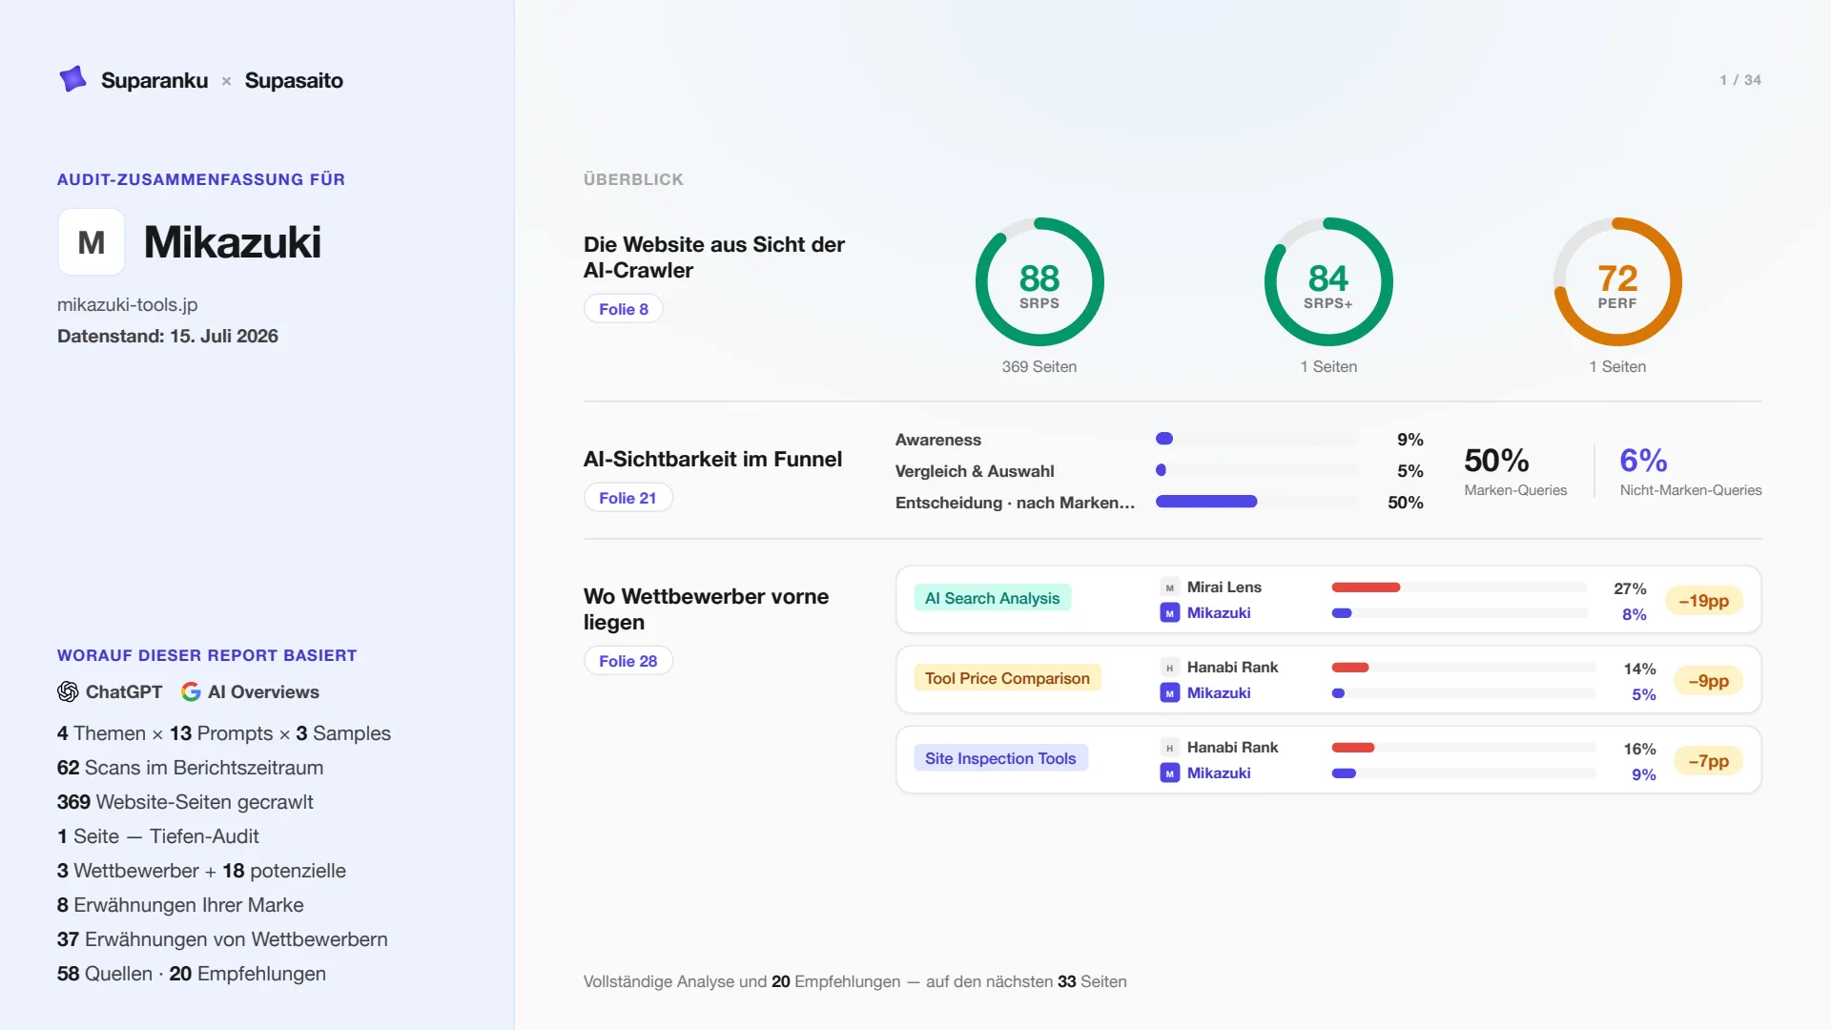The height and width of the screenshot is (1030, 1831).
Task: Click the 6% Nicht-Marken-Queries value
Action: point(1643,461)
